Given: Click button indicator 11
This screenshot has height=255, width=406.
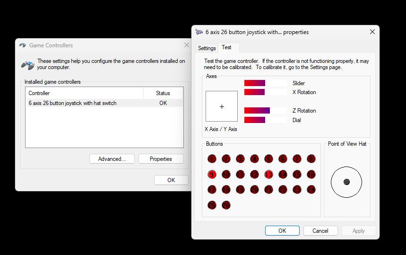Looking at the screenshot, I should 240,175.
